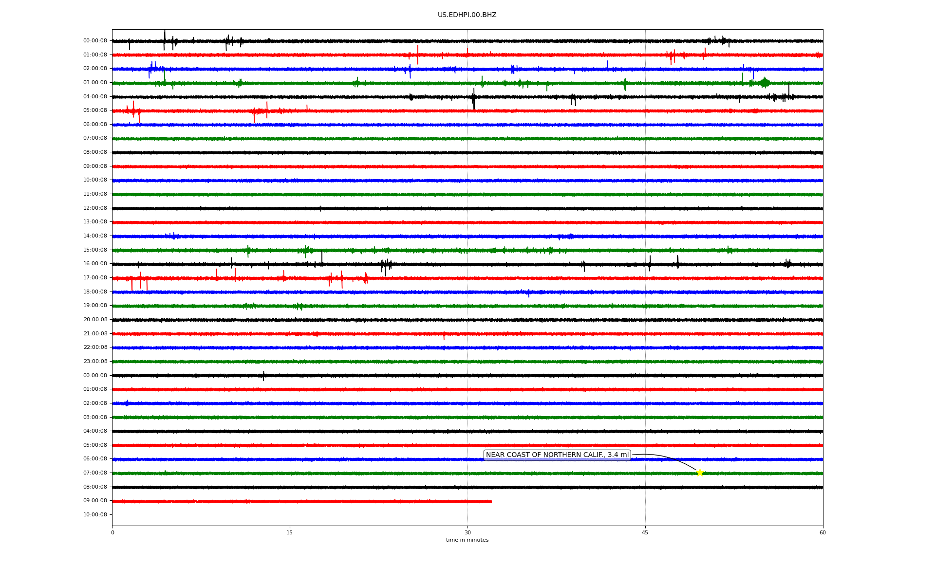Select the 14:00:08 row label

(95, 236)
